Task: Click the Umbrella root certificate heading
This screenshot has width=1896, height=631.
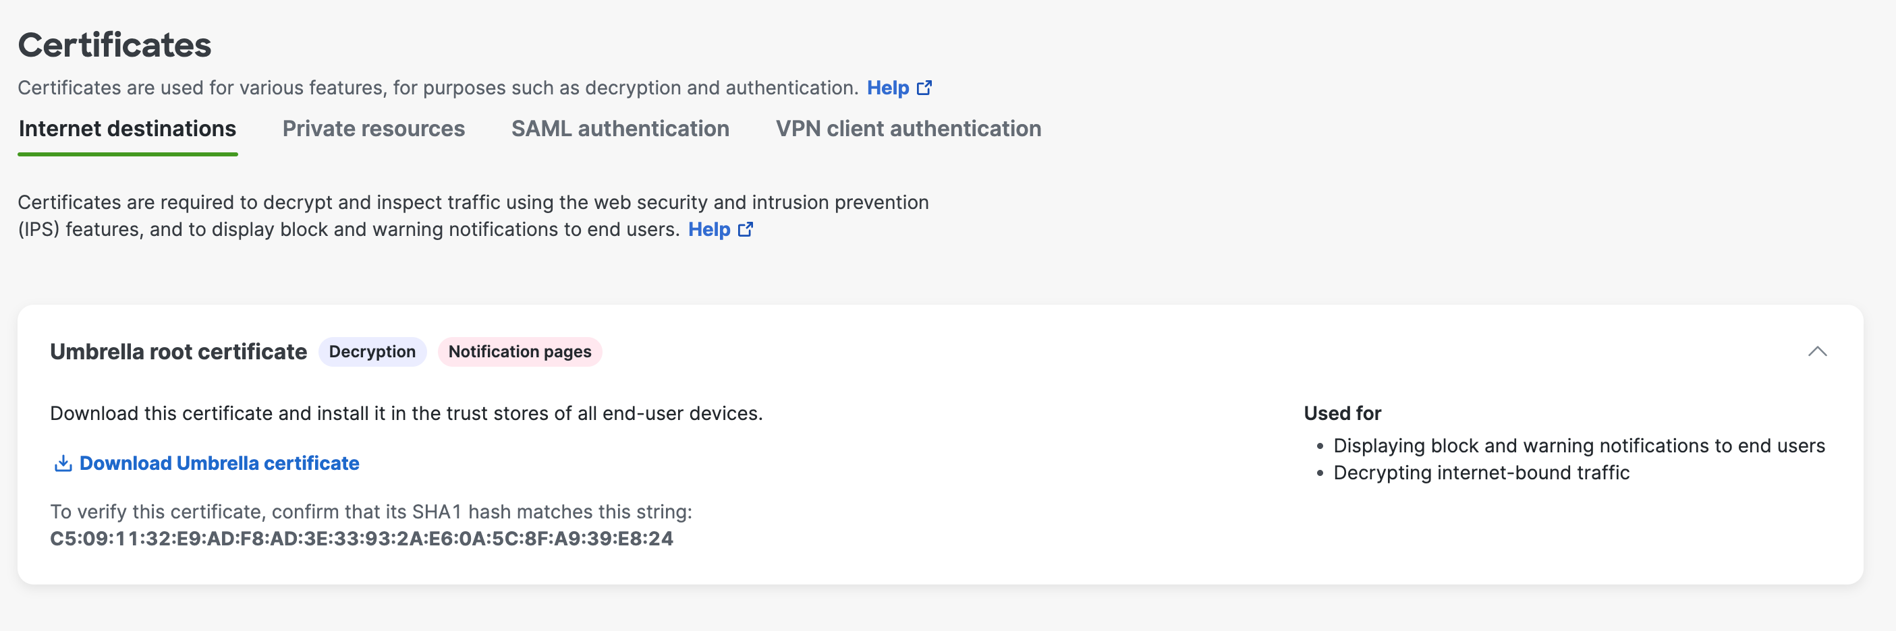Action: [178, 351]
